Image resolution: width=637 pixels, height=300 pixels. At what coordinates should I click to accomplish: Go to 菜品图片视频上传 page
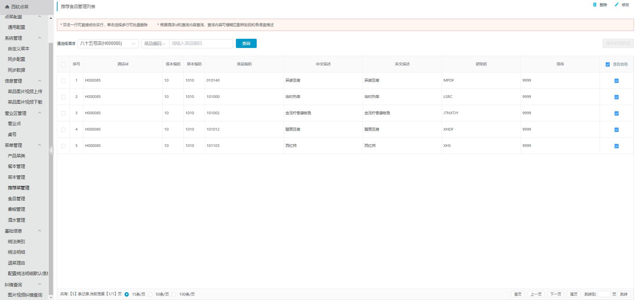pyautogui.click(x=25, y=91)
